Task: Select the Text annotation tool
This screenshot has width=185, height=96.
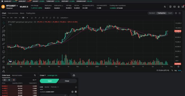Action: point(4,48)
